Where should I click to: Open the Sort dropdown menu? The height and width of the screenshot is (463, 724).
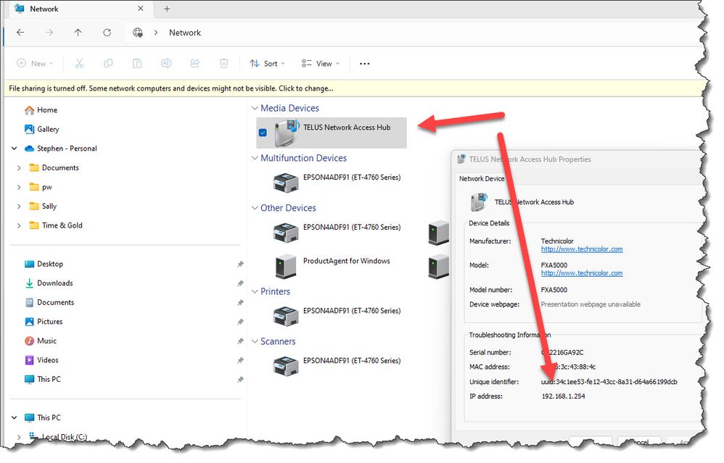click(x=267, y=64)
